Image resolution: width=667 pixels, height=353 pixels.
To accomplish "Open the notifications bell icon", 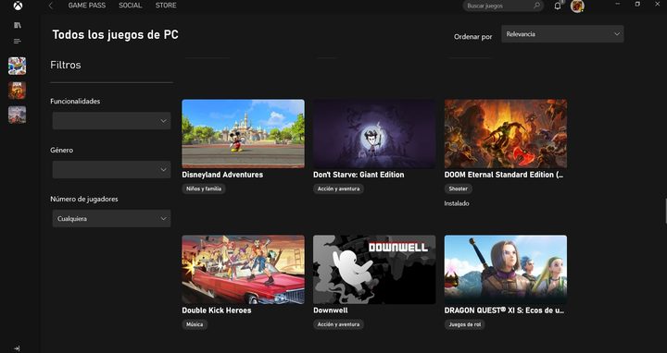I will 558,6.
